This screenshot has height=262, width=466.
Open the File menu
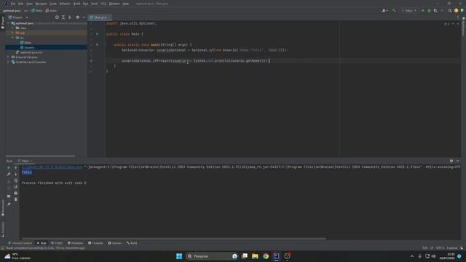point(13,4)
